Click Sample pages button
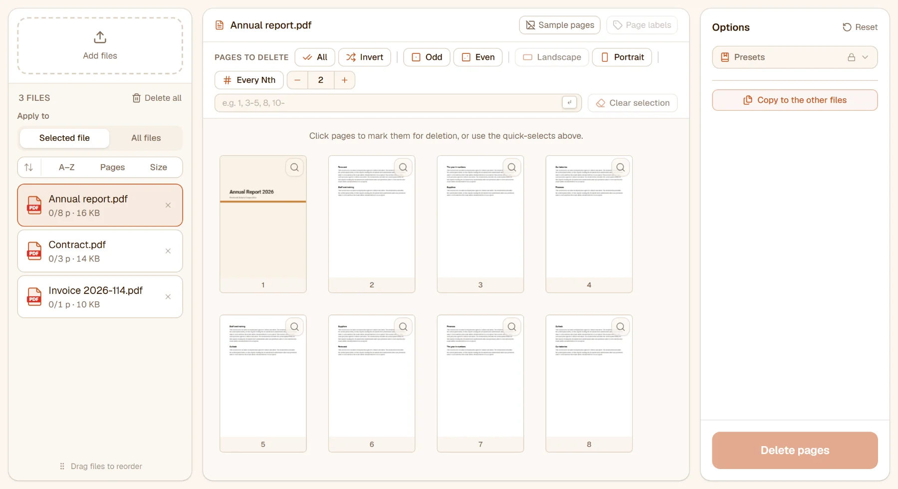Image resolution: width=898 pixels, height=489 pixels. [560, 25]
